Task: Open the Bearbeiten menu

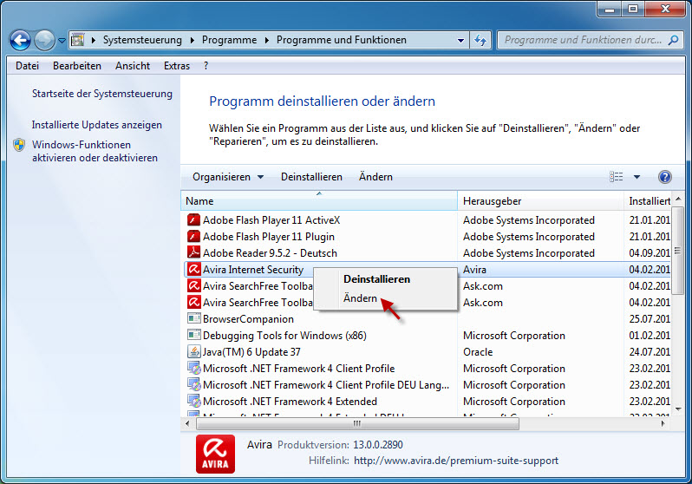Action: pos(77,66)
